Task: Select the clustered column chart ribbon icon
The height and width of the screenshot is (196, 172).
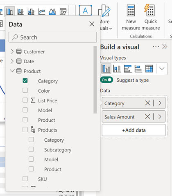Action: coord(10,11)
